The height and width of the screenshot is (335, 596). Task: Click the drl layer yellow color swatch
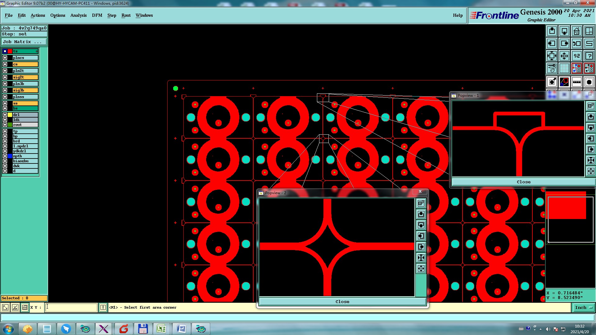[10, 115]
